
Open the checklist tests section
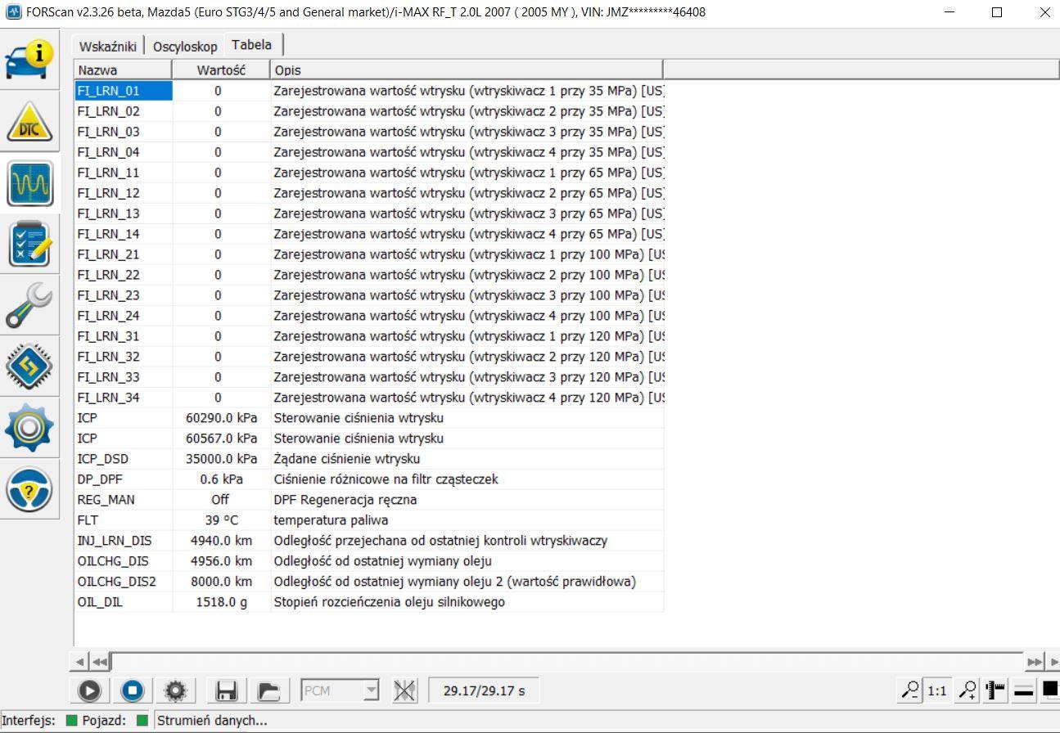coord(29,245)
